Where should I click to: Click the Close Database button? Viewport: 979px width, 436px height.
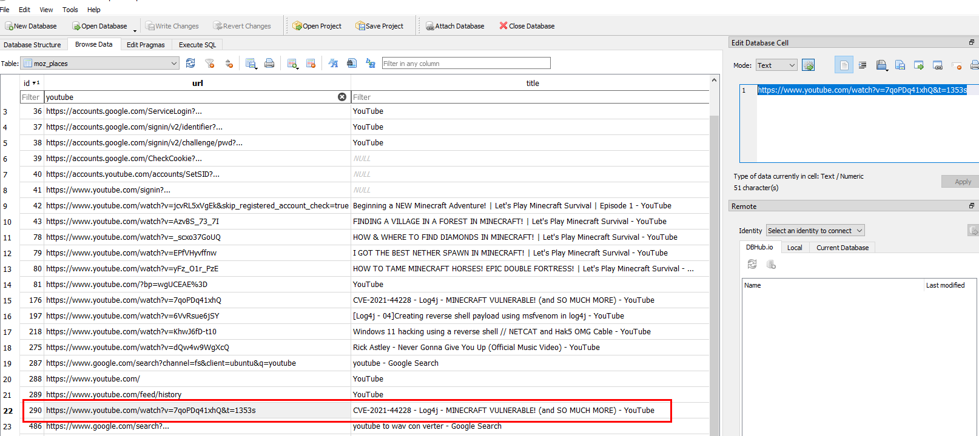tap(527, 26)
